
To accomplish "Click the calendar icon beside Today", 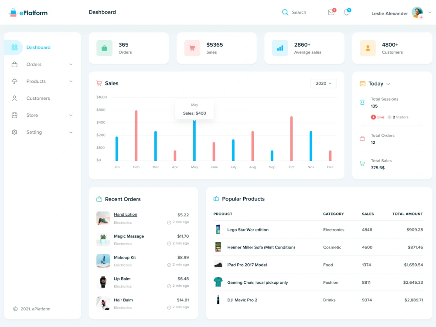I will click(x=363, y=84).
